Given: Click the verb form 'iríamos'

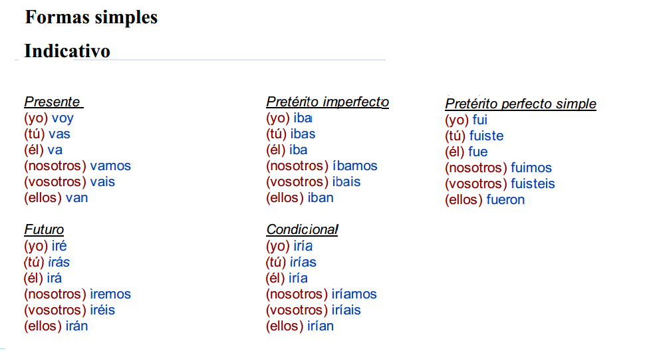Looking at the screenshot, I should [x=354, y=294].
